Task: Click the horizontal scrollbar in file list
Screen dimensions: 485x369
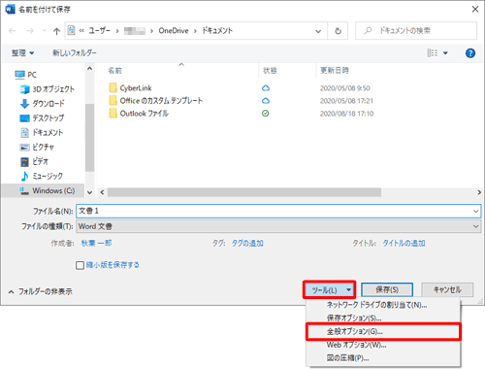Action: tap(244, 192)
